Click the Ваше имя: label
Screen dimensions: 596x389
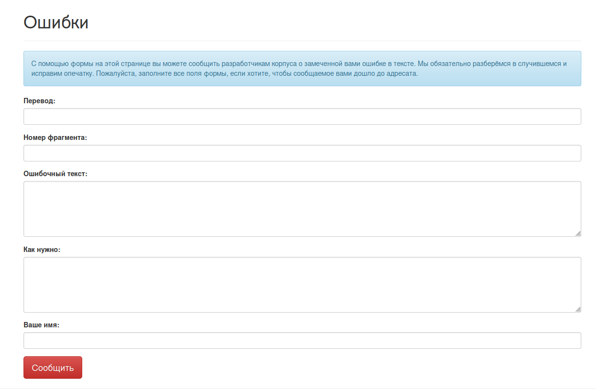[42, 325]
